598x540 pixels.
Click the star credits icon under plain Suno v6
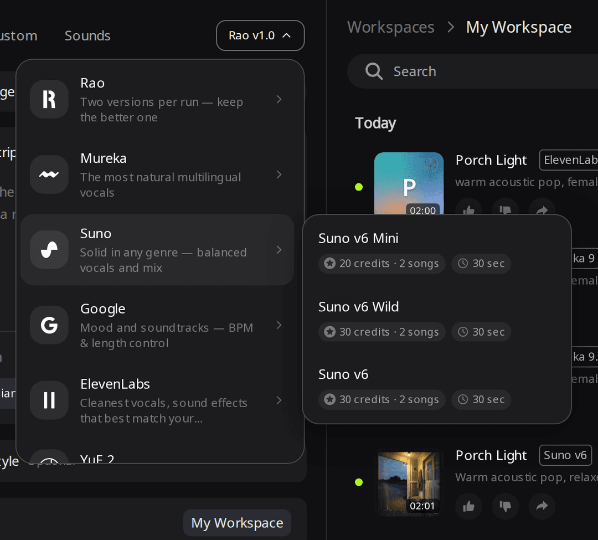330,399
